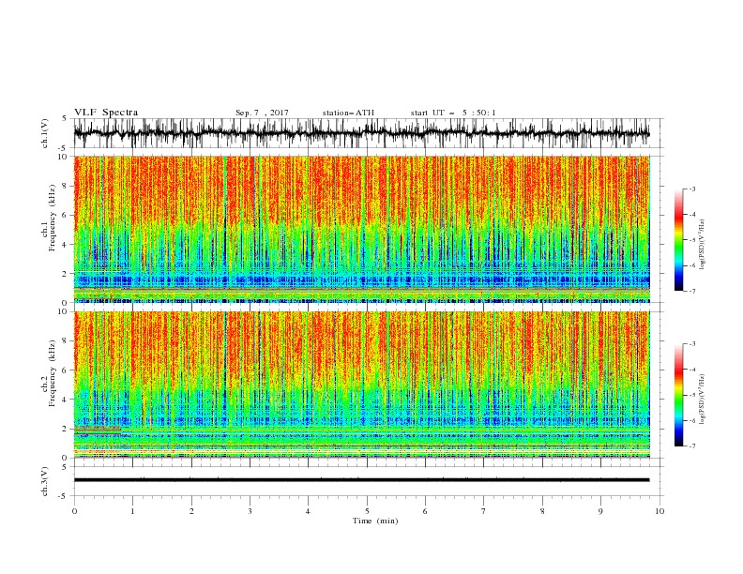Click the lower color bar "log(PSD)(V²/Hz)" label
The image size is (743, 574).
(703, 399)
